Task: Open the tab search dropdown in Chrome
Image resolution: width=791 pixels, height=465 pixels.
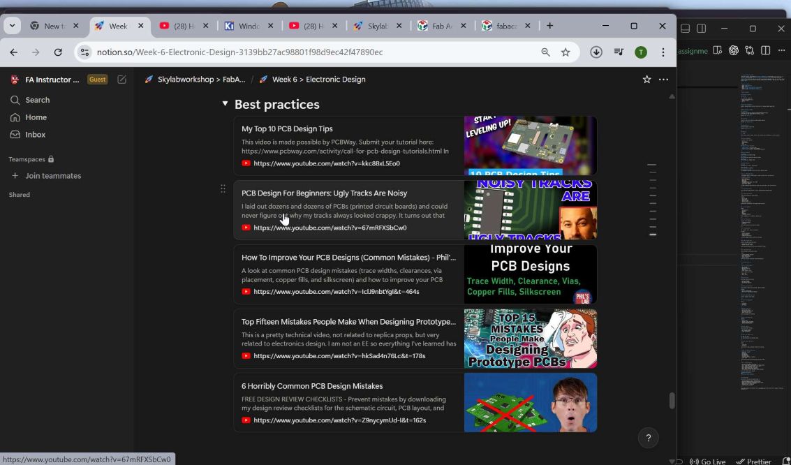Action: (11, 25)
